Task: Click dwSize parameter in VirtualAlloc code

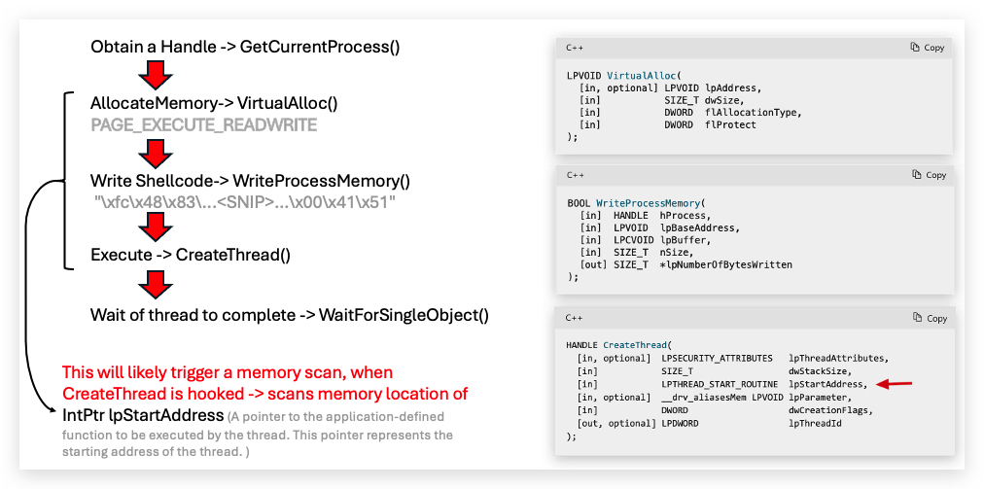Action: [723, 100]
